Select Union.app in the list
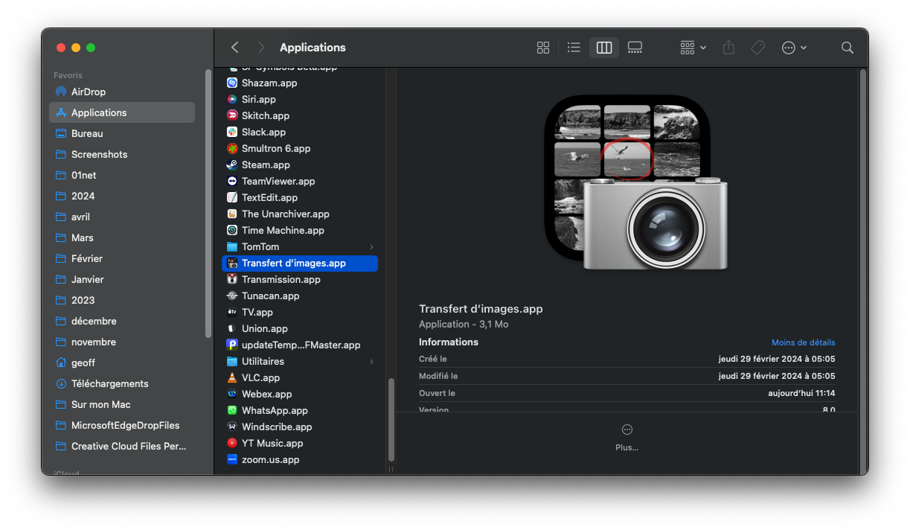The width and height of the screenshot is (910, 530). click(x=300, y=328)
